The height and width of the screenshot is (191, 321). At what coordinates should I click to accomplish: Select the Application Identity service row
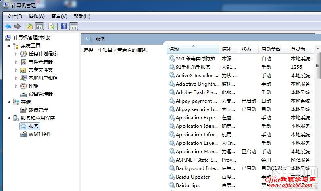coord(240,126)
